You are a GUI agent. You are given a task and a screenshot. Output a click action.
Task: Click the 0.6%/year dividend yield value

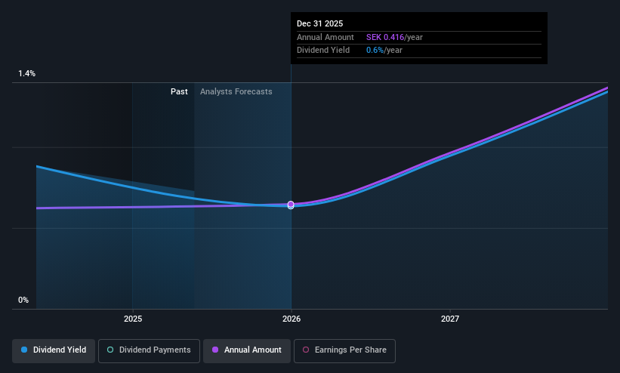384,51
